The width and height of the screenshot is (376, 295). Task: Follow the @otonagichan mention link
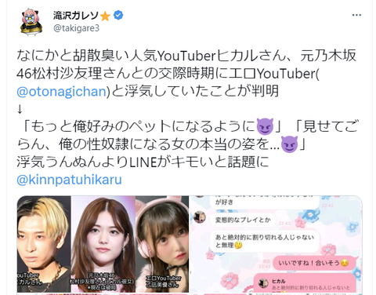point(62,92)
